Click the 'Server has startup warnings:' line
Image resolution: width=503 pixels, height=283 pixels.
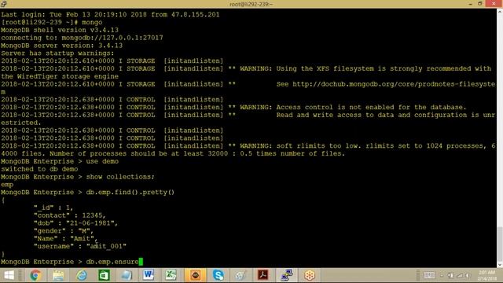point(57,53)
